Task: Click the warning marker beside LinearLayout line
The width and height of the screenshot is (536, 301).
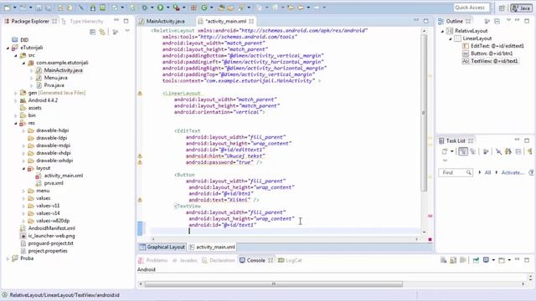Action: (x=140, y=93)
